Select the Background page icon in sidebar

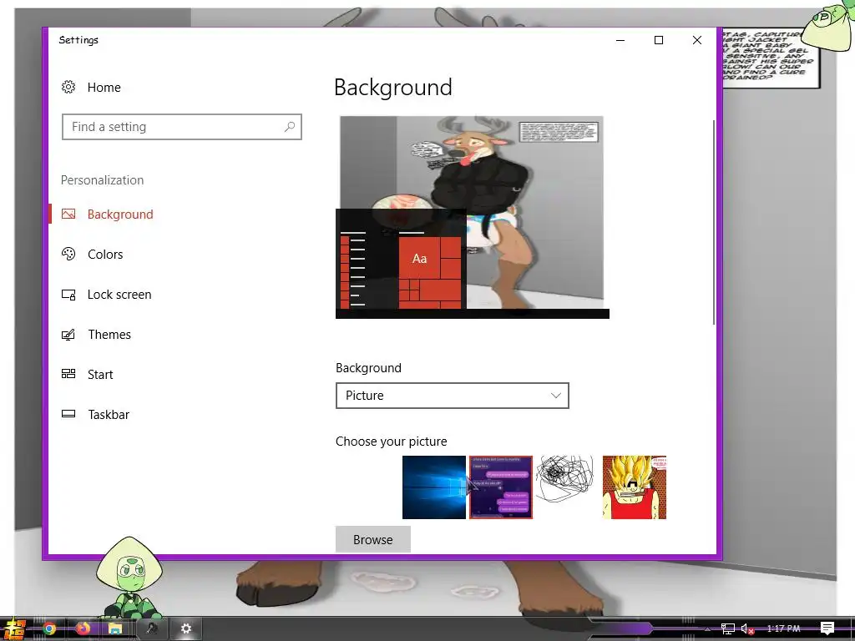point(68,215)
